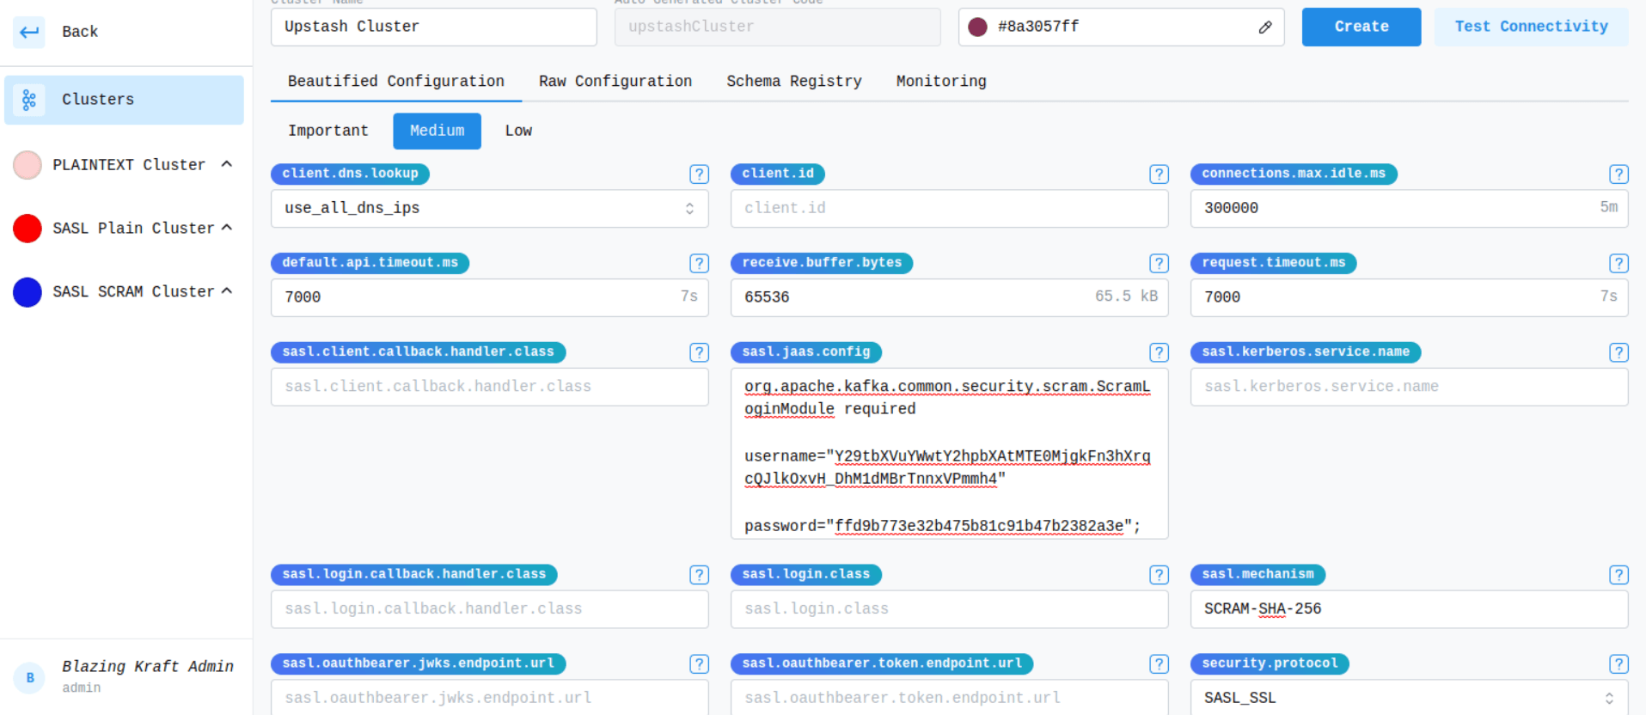The image size is (1646, 715).
Task: Select the SASL Plain Cluster name
Action: pos(133,228)
